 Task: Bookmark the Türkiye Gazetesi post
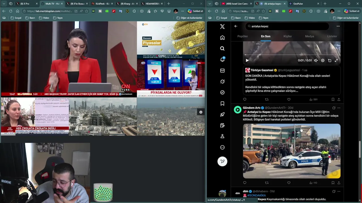333,99
